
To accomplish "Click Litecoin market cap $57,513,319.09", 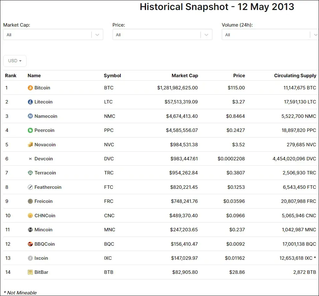I will (x=181, y=102).
